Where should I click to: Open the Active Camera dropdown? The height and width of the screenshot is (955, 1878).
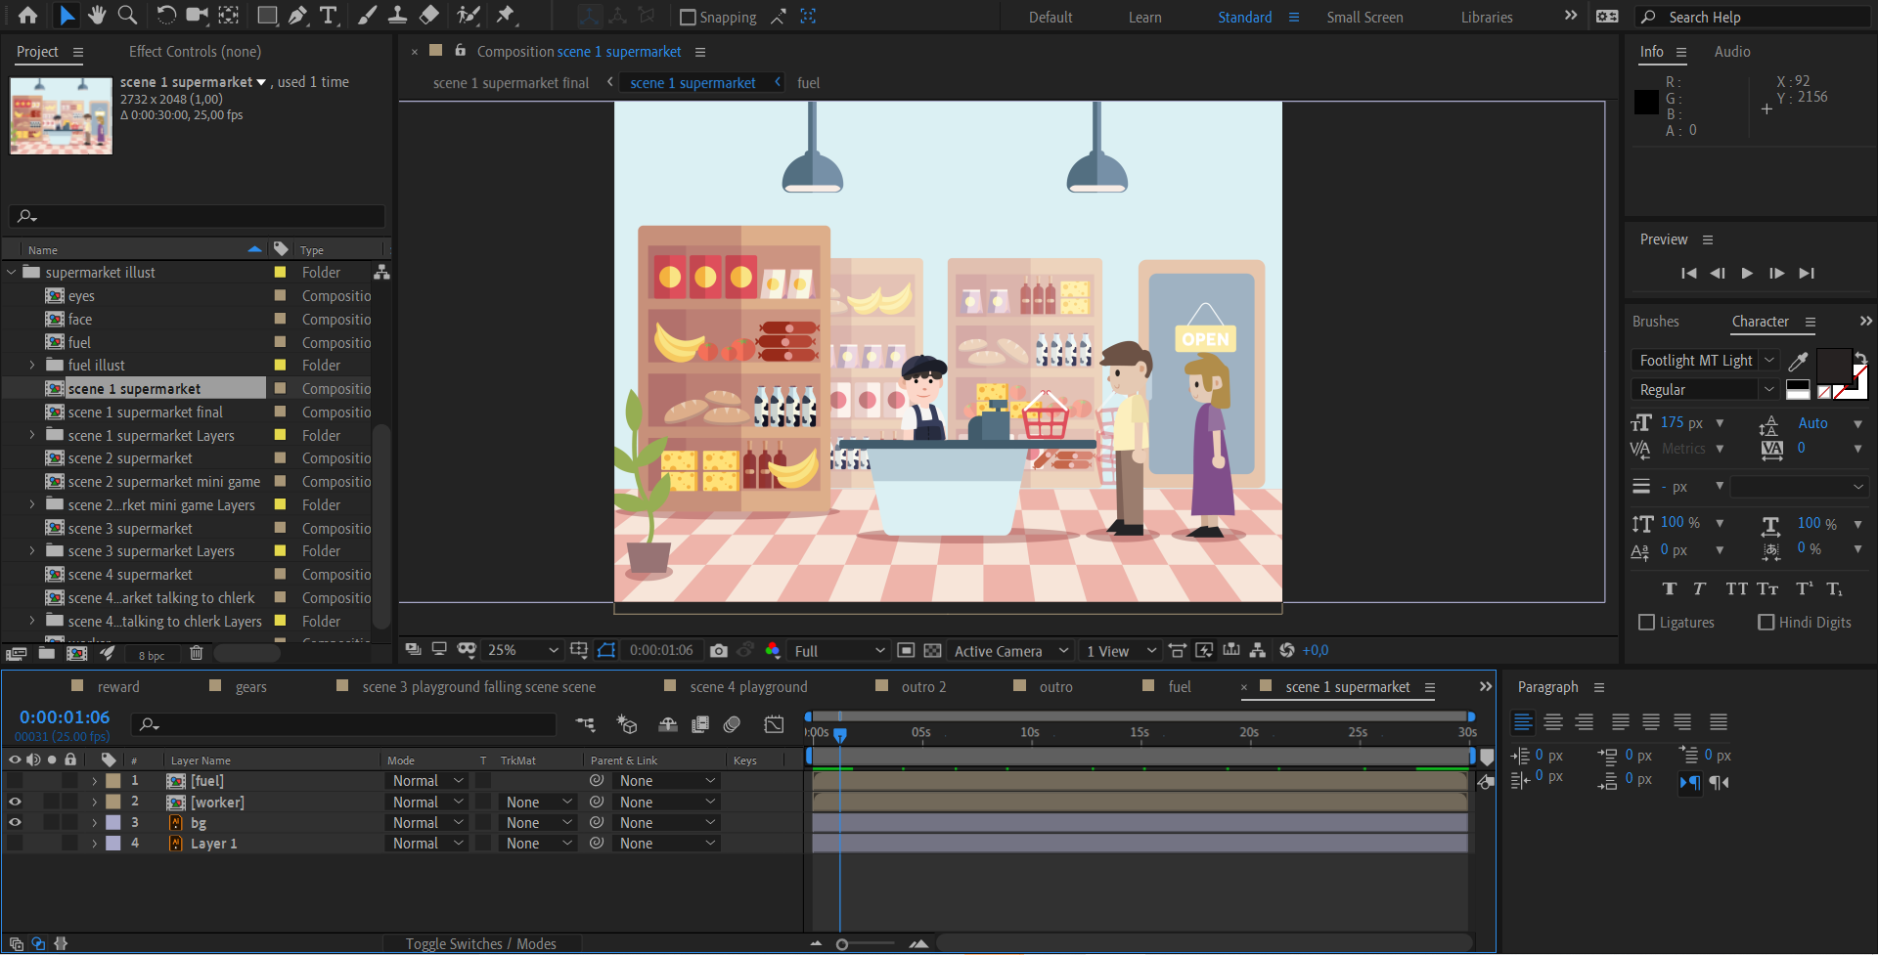pos(1011,651)
